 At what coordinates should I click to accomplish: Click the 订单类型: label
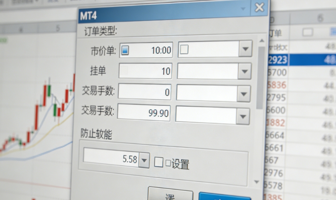(x=101, y=31)
